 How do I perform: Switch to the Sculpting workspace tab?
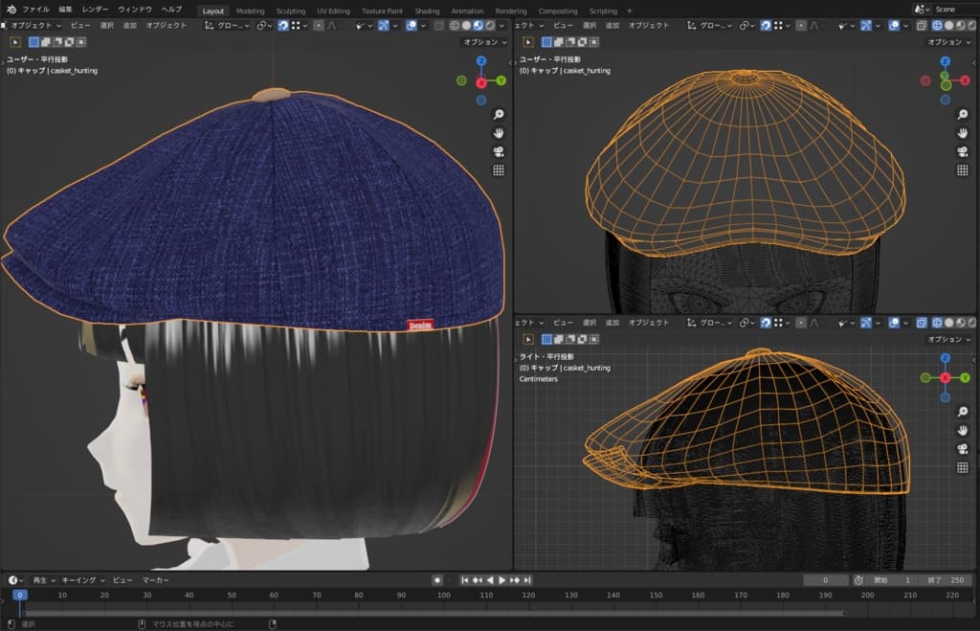point(290,11)
